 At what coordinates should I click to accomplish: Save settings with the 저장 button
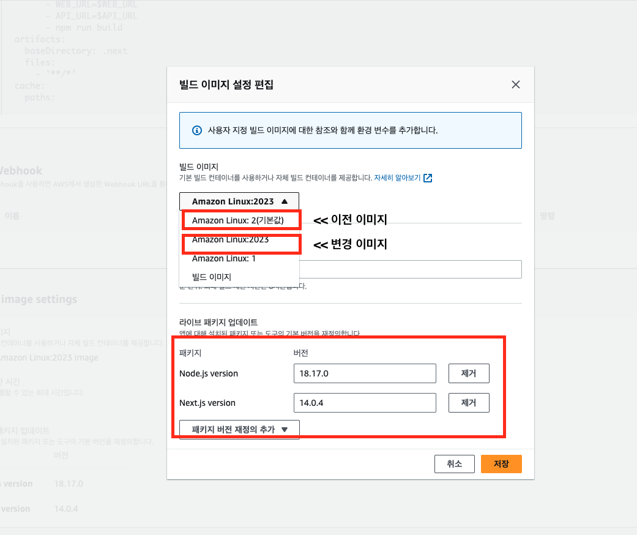point(501,464)
